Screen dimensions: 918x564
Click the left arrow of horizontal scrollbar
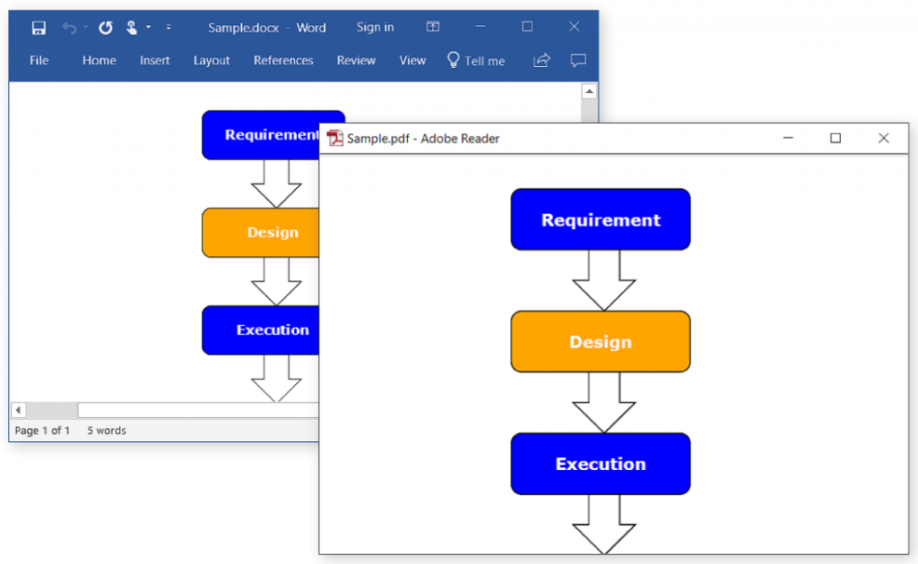18,409
